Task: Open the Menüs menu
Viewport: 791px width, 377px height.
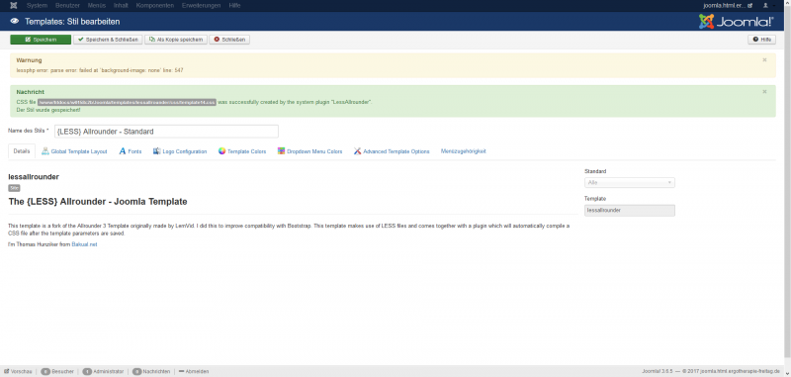Action: [97, 6]
